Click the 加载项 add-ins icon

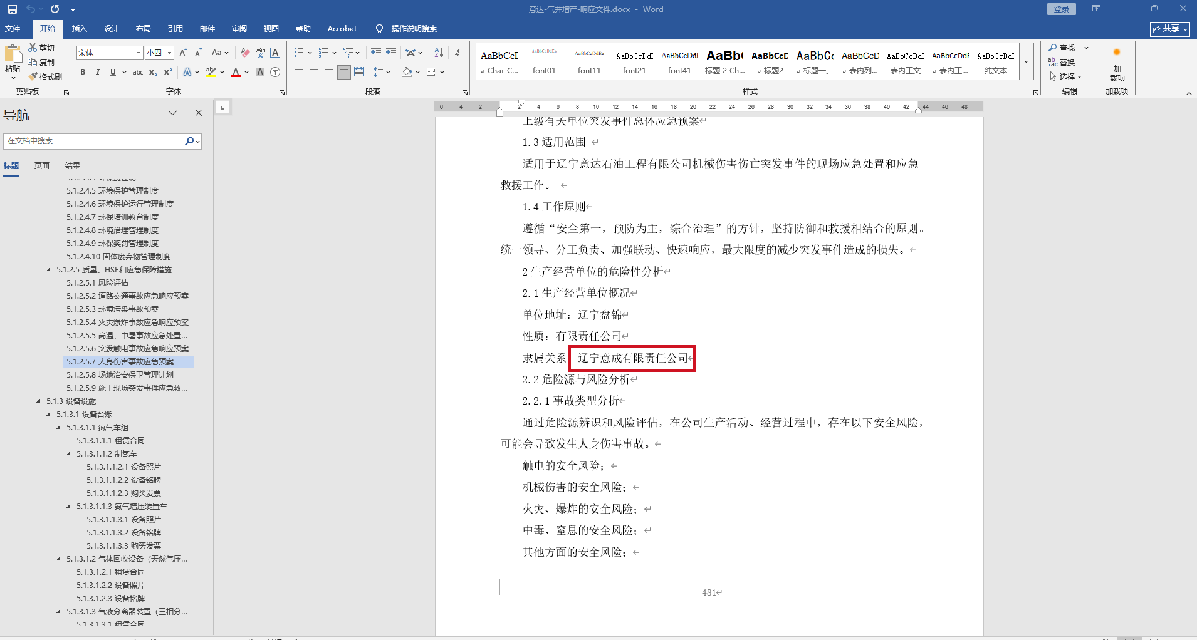[1117, 64]
